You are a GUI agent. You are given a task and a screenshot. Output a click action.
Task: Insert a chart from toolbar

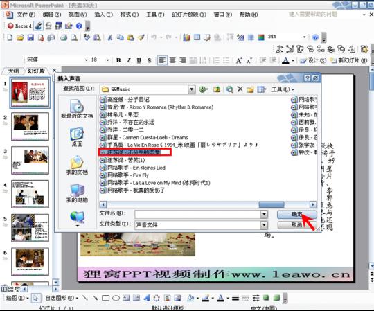tap(186, 37)
